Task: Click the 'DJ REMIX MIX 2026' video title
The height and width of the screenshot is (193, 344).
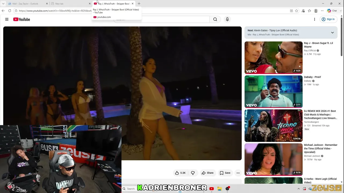Action: pos(320,114)
